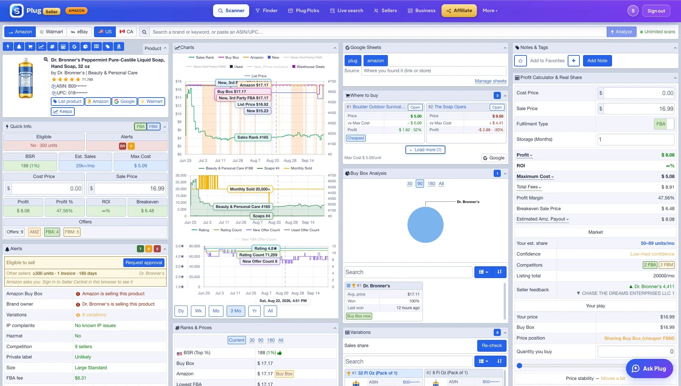Open the Finder tab
This screenshot has height=386, width=681.
pyautogui.click(x=266, y=11)
